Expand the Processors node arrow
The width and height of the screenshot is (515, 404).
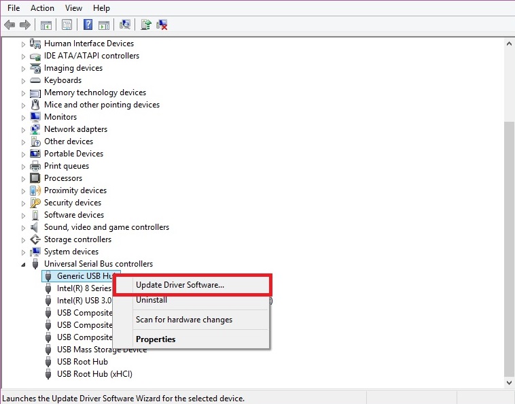click(x=23, y=178)
